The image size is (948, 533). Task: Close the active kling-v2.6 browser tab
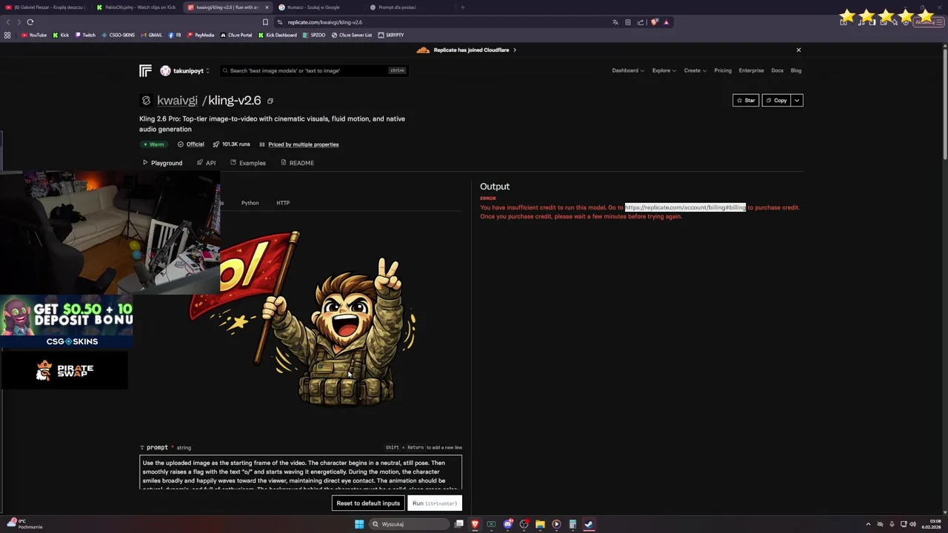[x=267, y=7]
